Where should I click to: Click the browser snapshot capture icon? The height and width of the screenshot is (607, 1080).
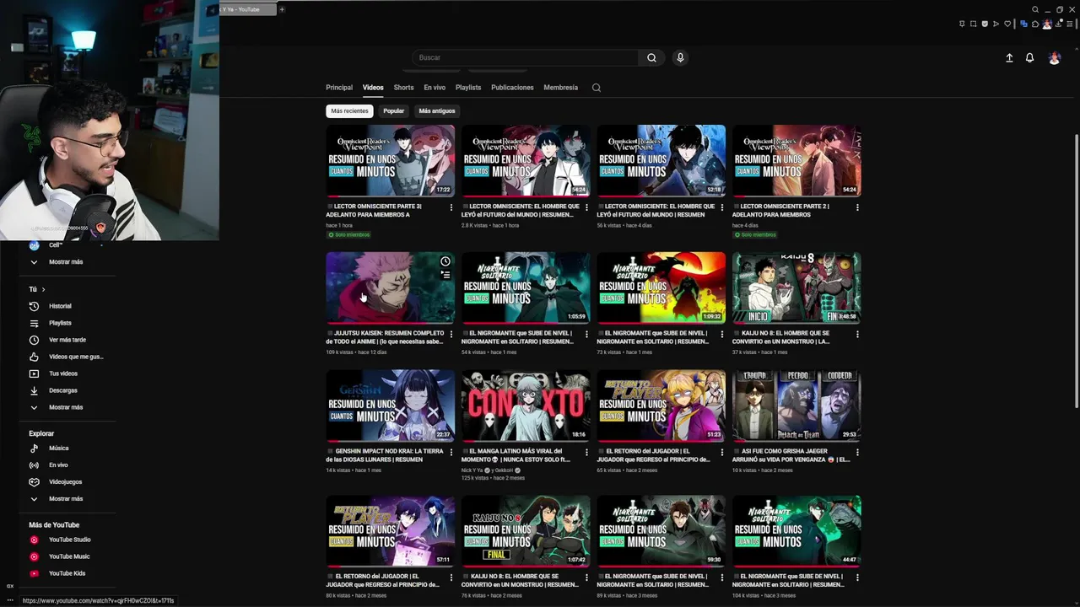973,24
